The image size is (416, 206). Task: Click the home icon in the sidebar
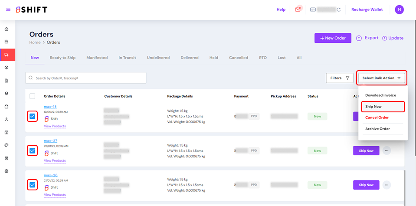click(x=7, y=29)
